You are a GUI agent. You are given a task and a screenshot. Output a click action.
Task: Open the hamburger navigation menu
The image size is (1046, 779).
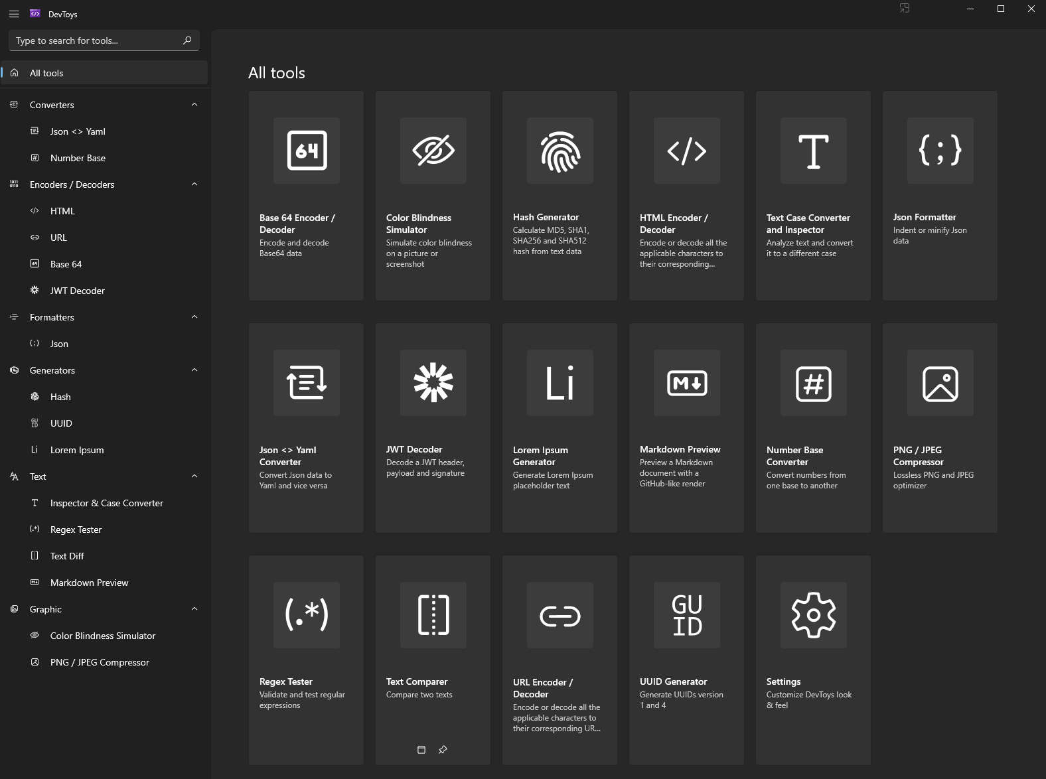coord(14,14)
